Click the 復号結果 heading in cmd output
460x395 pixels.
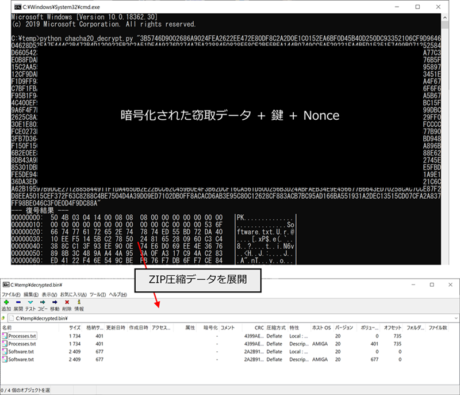tap(40, 210)
